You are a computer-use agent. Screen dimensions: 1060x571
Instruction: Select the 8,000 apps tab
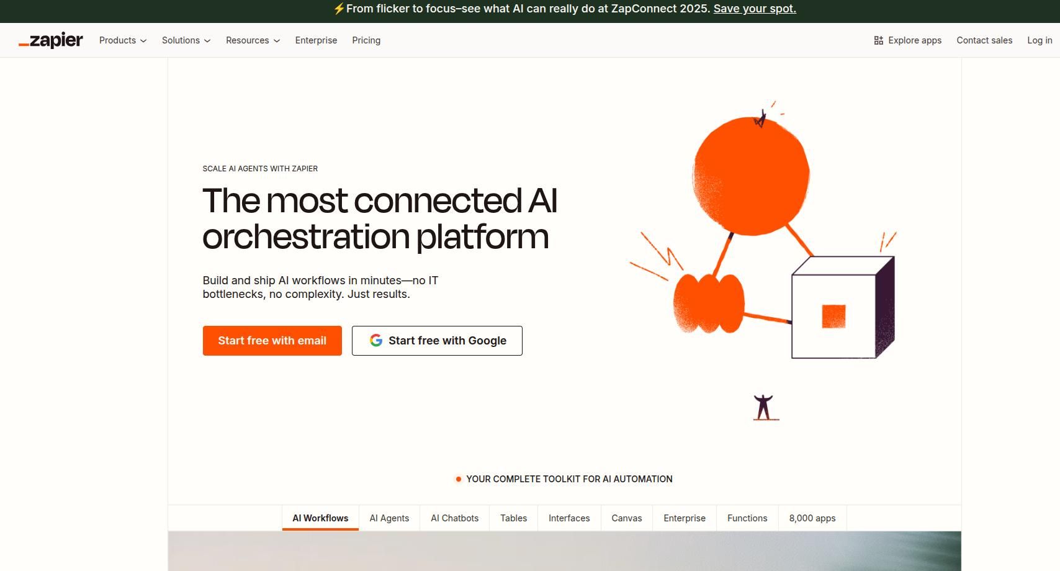click(812, 518)
